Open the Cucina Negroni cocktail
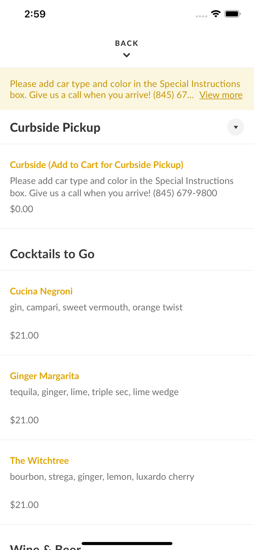The height and width of the screenshot is (550, 254). point(41,291)
